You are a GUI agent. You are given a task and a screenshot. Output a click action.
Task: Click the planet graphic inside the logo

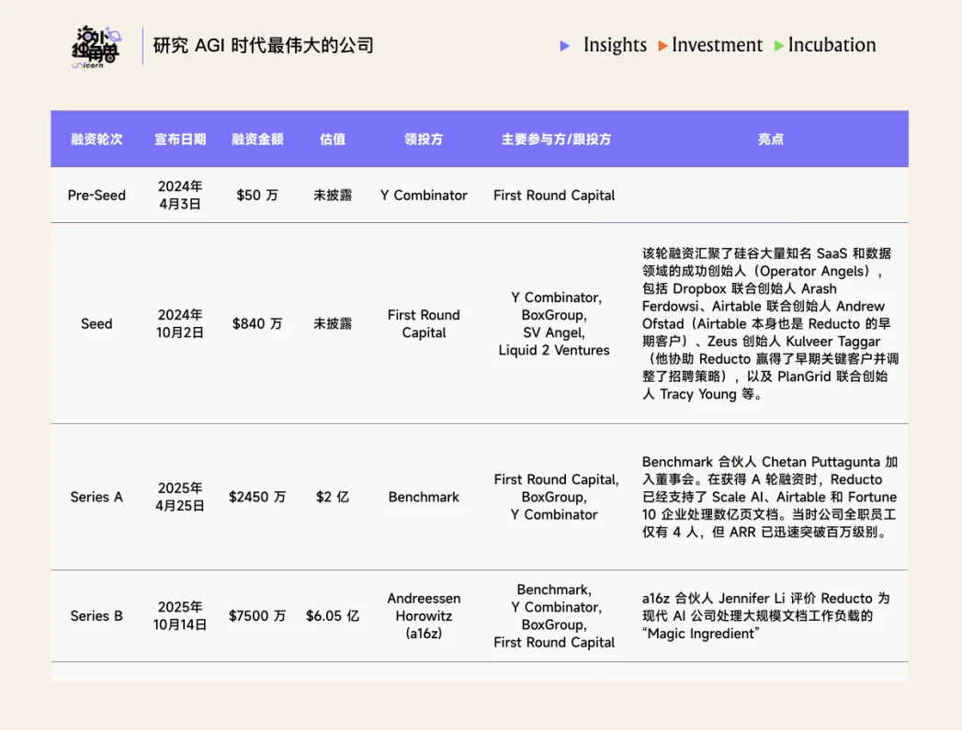pos(115,36)
